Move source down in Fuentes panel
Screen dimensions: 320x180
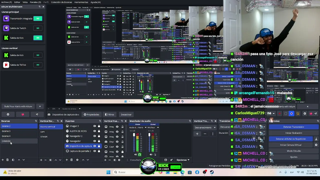88,160
